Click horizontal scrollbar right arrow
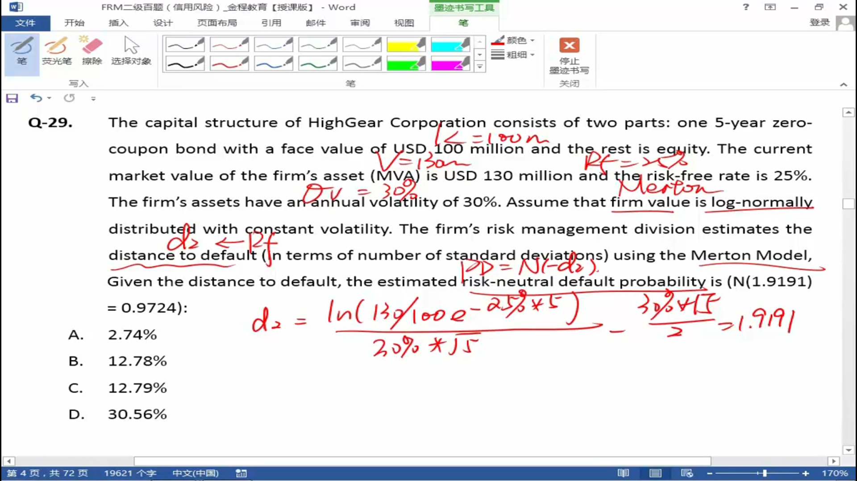857x481 pixels. tap(833, 461)
